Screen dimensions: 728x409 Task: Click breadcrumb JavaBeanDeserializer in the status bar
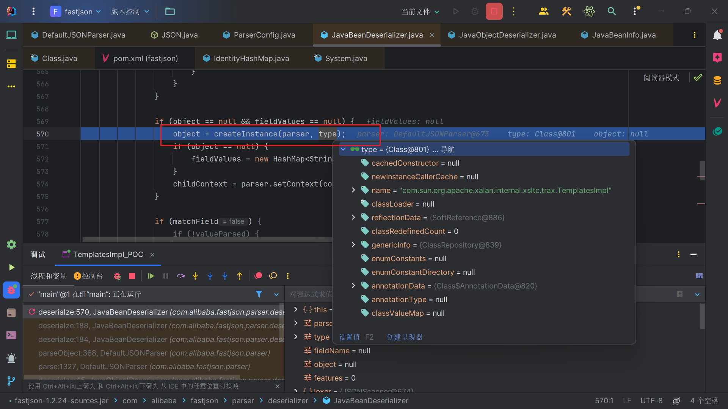click(366, 401)
